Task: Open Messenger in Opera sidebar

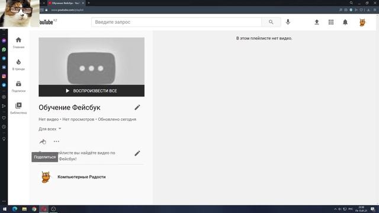Action: [4, 41]
